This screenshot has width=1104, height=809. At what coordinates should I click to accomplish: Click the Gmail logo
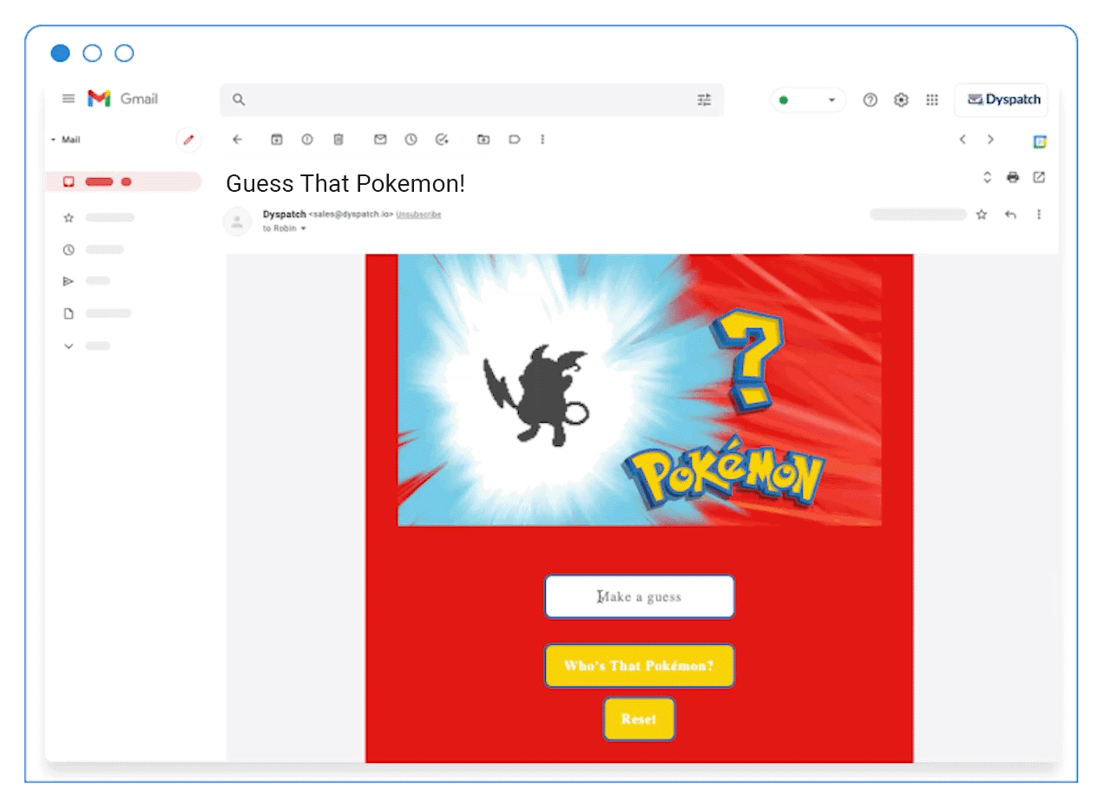122,99
